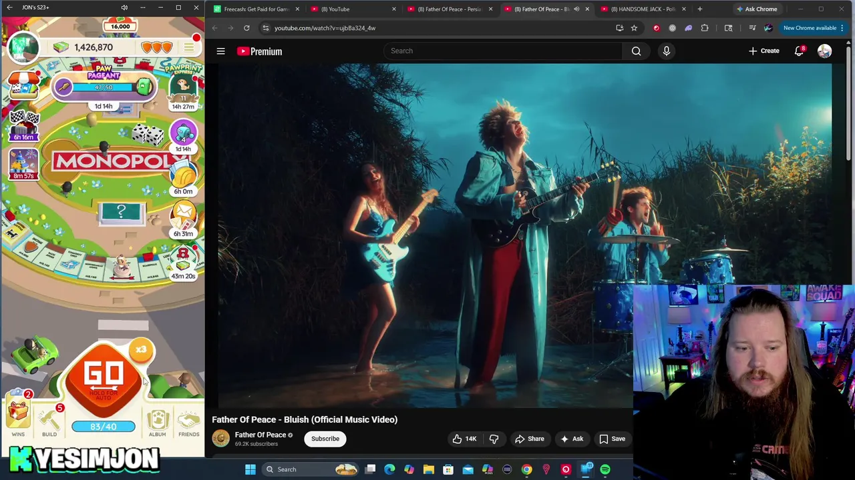This screenshot has width=855, height=480.
Task: Open YouTube Create menu
Action: 763,51
